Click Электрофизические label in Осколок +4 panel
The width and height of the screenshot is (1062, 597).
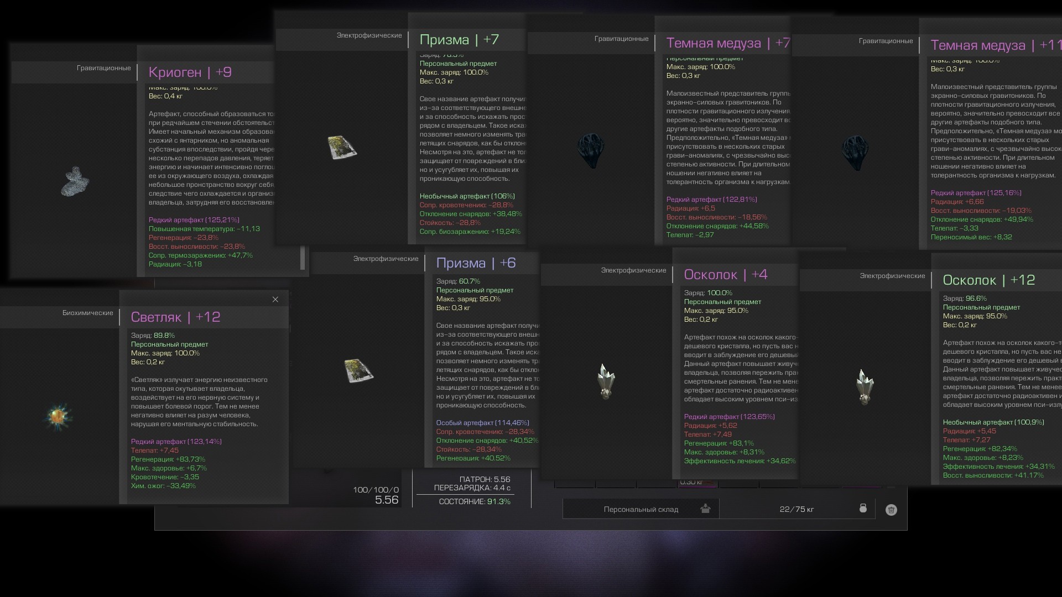[634, 270]
